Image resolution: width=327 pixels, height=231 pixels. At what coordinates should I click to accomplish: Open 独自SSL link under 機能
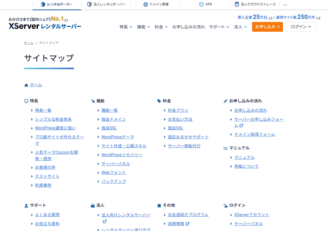pyautogui.click(x=109, y=128)
